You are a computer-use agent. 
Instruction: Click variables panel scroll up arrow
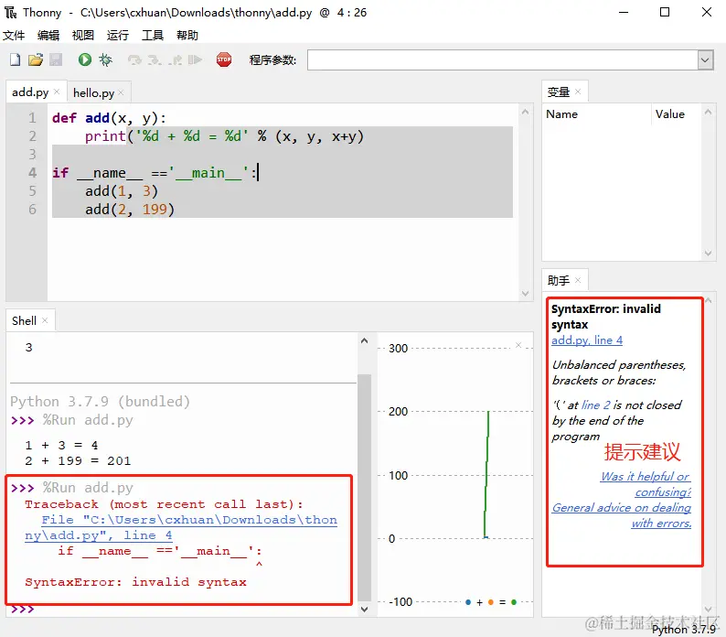pyautogui.click(x=708, y=112)
